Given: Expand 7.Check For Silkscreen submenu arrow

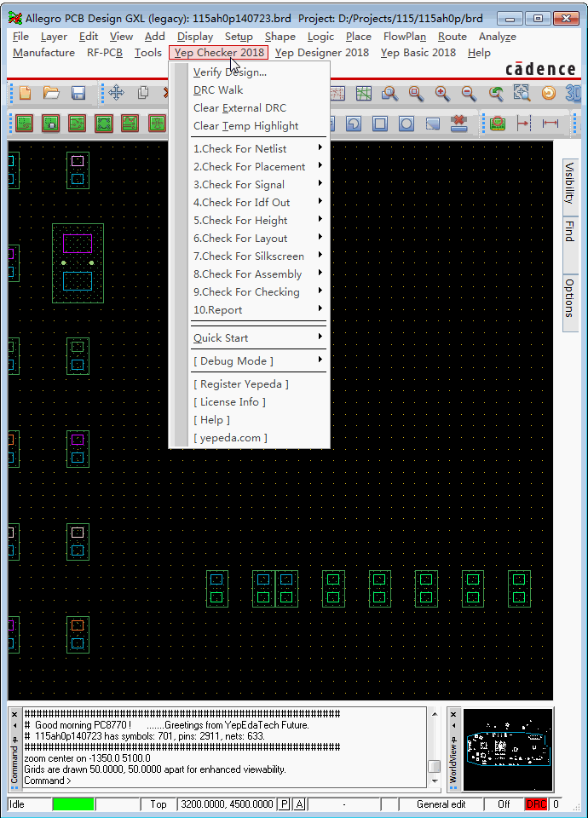Looking at the screenshot, I should [320, 255].
